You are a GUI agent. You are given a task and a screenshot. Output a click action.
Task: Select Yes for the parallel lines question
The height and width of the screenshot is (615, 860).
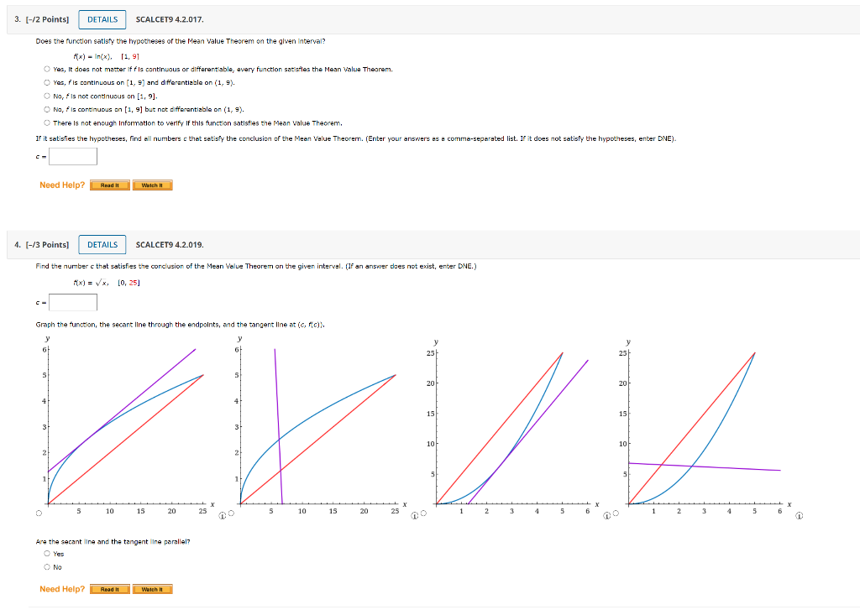(x=48, y=554)
